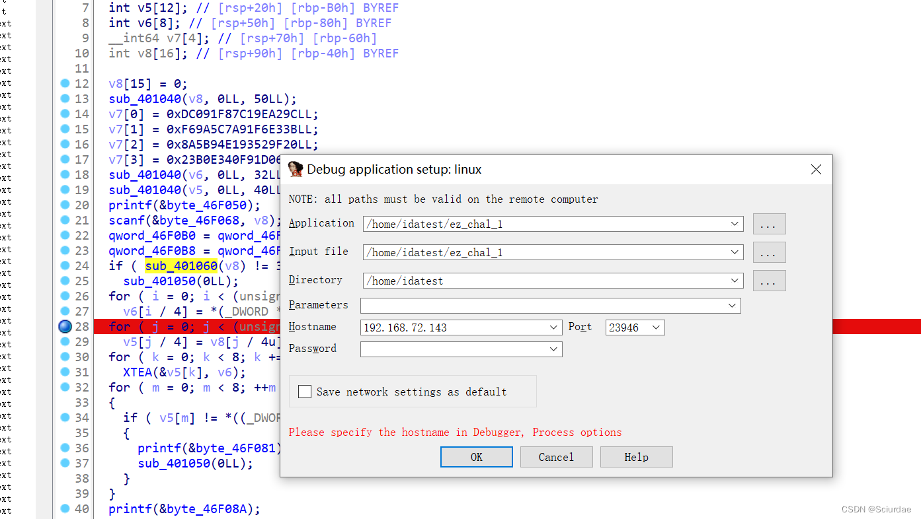
Task: Toggle breakpoint dot on line 31
Action: (x=65, y=372)
